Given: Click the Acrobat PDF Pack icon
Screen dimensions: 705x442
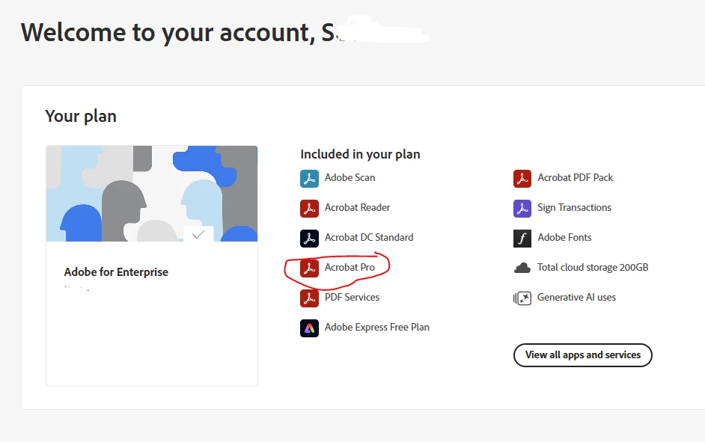Looking at the screenshot, I should [522, 178].
